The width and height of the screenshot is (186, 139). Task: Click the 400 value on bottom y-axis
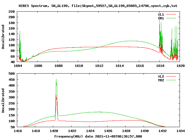(12, 85)
